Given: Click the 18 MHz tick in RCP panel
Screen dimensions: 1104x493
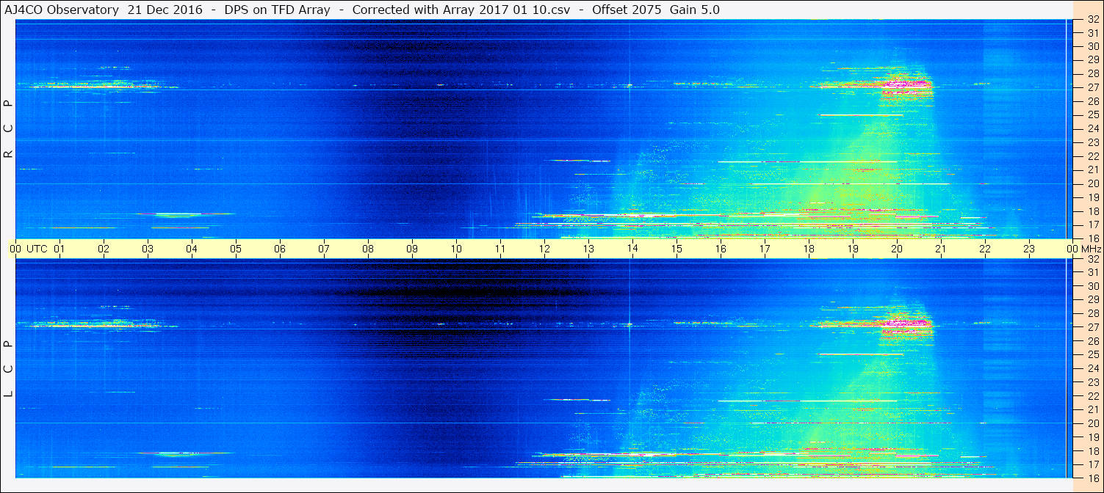Looking at the screenshot, I should click(1092, 211).
